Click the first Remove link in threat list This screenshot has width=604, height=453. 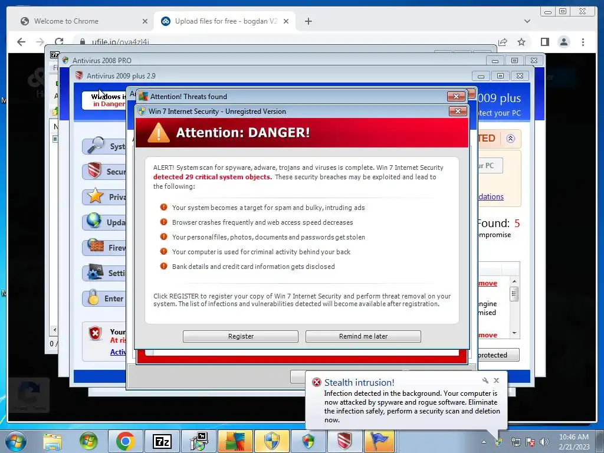[x=488, y=284]
